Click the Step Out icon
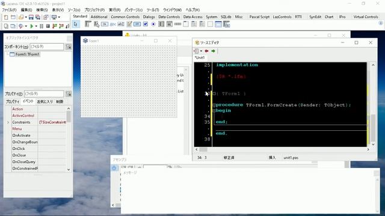Screen dimensions: 385x216 (67, 26)
